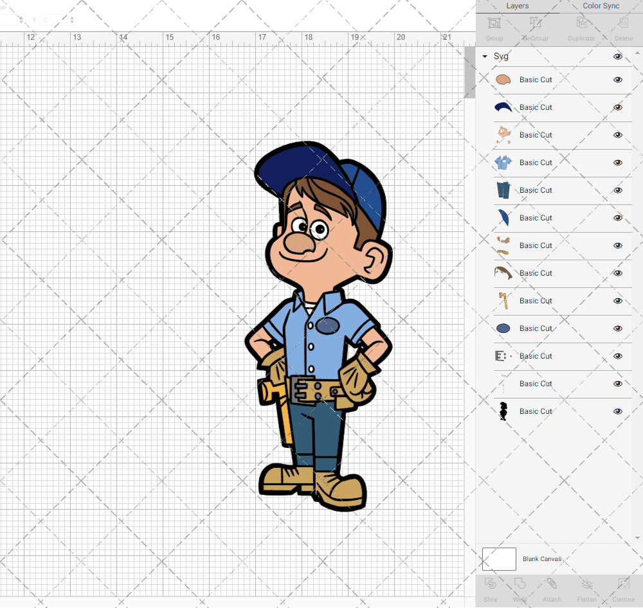The image size is (643, 608).
Task: Hide the brown hair layer
Action: 618,273
